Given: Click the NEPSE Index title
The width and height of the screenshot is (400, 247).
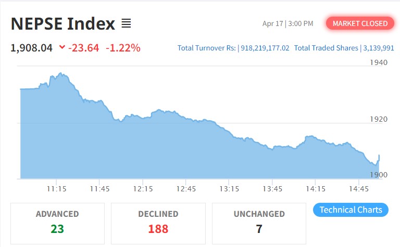Looking at the screenshot, I should point(63,23).
